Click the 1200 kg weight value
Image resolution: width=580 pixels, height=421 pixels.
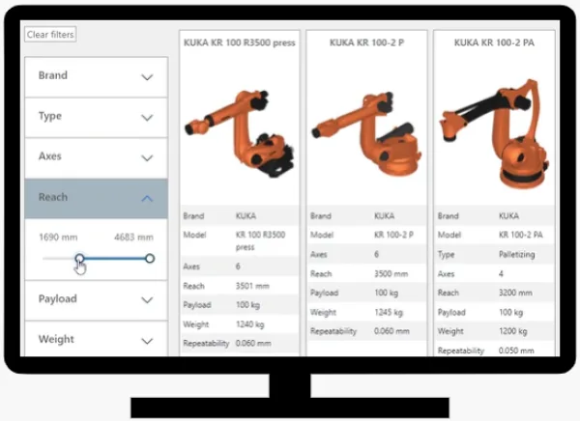pyautogui.click(x=513, y=331)
